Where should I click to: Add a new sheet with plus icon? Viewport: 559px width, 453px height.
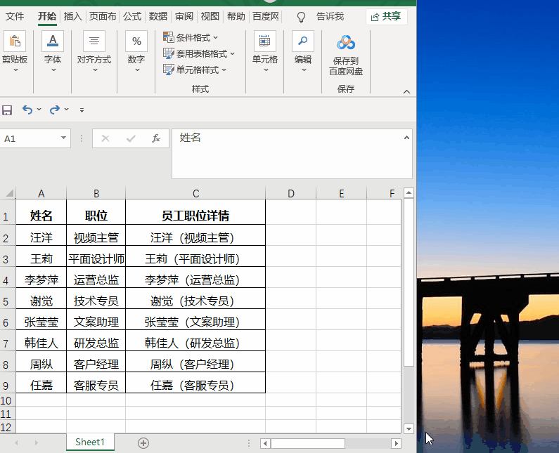click(x=143, y=443)
